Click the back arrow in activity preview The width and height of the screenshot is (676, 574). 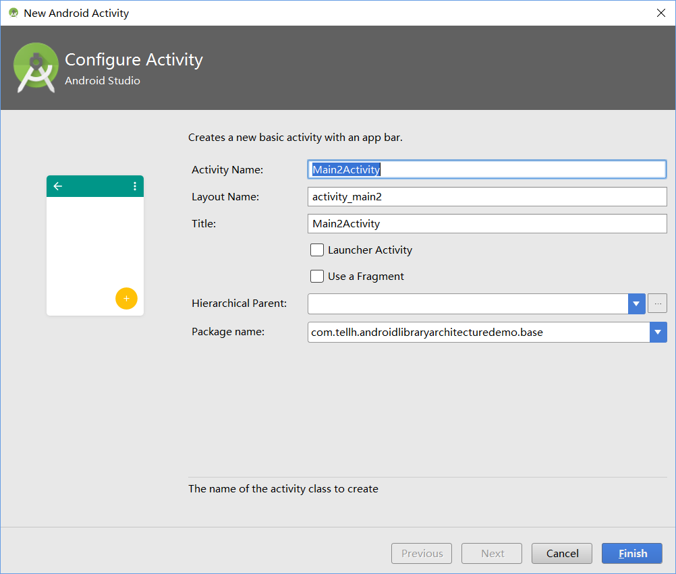click(58, 186)
